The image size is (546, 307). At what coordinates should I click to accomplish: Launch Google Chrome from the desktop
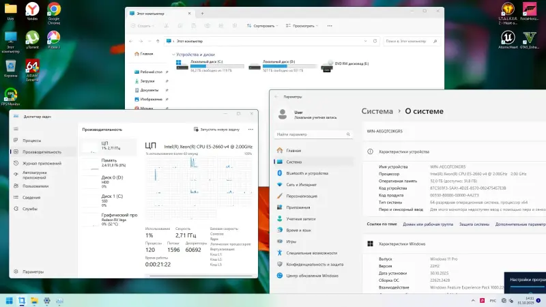click(x=54, y=12)
